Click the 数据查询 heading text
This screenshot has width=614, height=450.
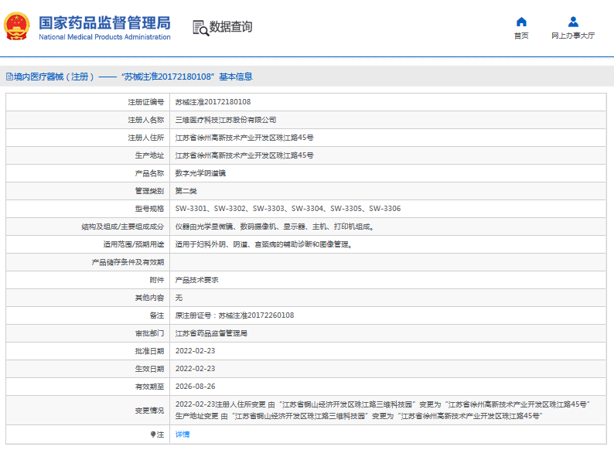pyautogui.click(x=230, y=26)
